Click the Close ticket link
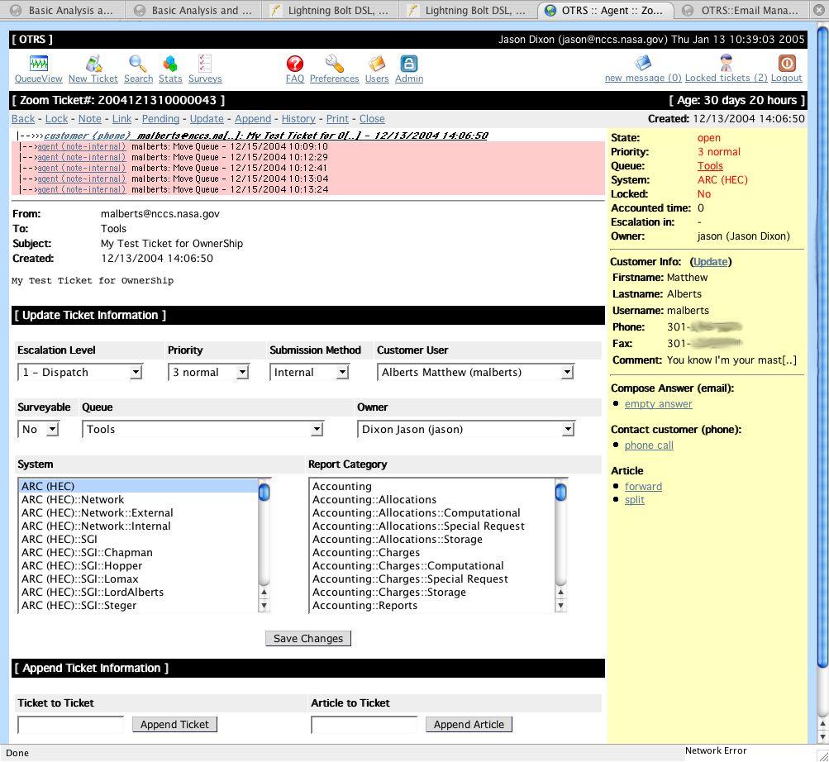 tap(372, 119)
